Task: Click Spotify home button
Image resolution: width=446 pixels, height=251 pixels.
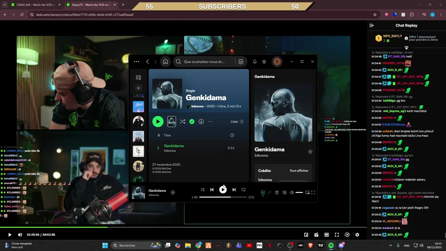Action: (x=165, y=62)
